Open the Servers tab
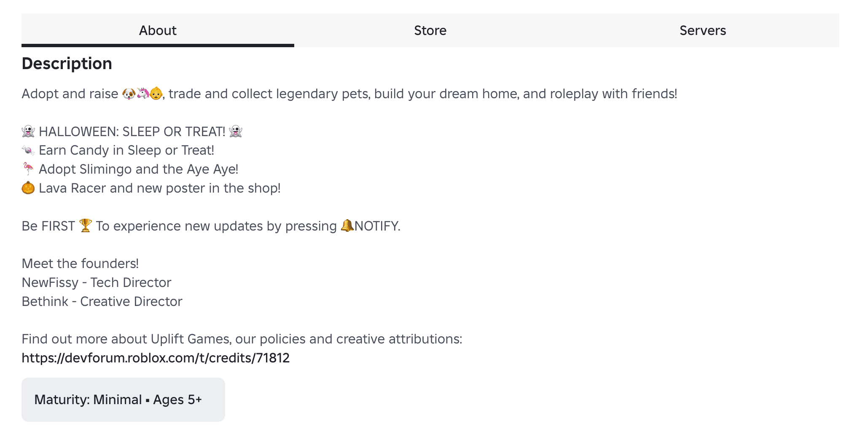Image resolution: width=865 pixels, height=429 pixels. [702, 30]
